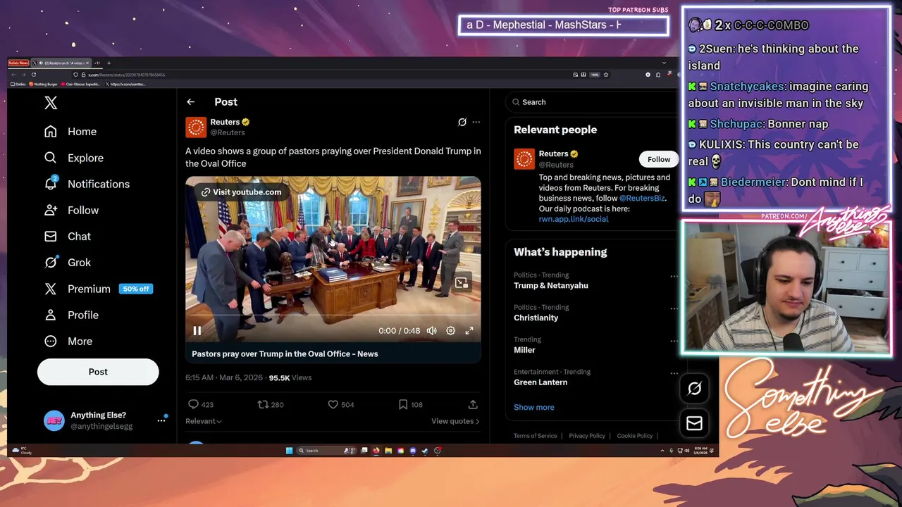Enter fullscreen video mode
The width and height of the screenshot is (902, 507).
[x=469, y=330]
